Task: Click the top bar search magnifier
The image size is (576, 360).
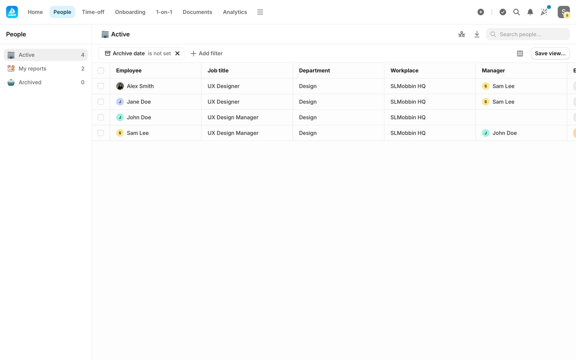Action: click(x=516, y=12)
